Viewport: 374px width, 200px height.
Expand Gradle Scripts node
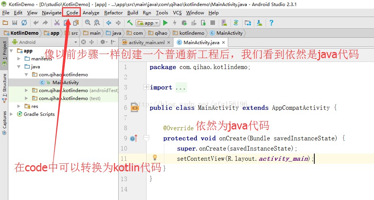point(11,114)
